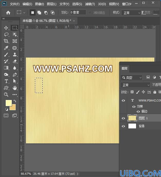Select 背景 layer thumbnail
161x177 pixels.
pyautogui.click(x=132, y=126)
